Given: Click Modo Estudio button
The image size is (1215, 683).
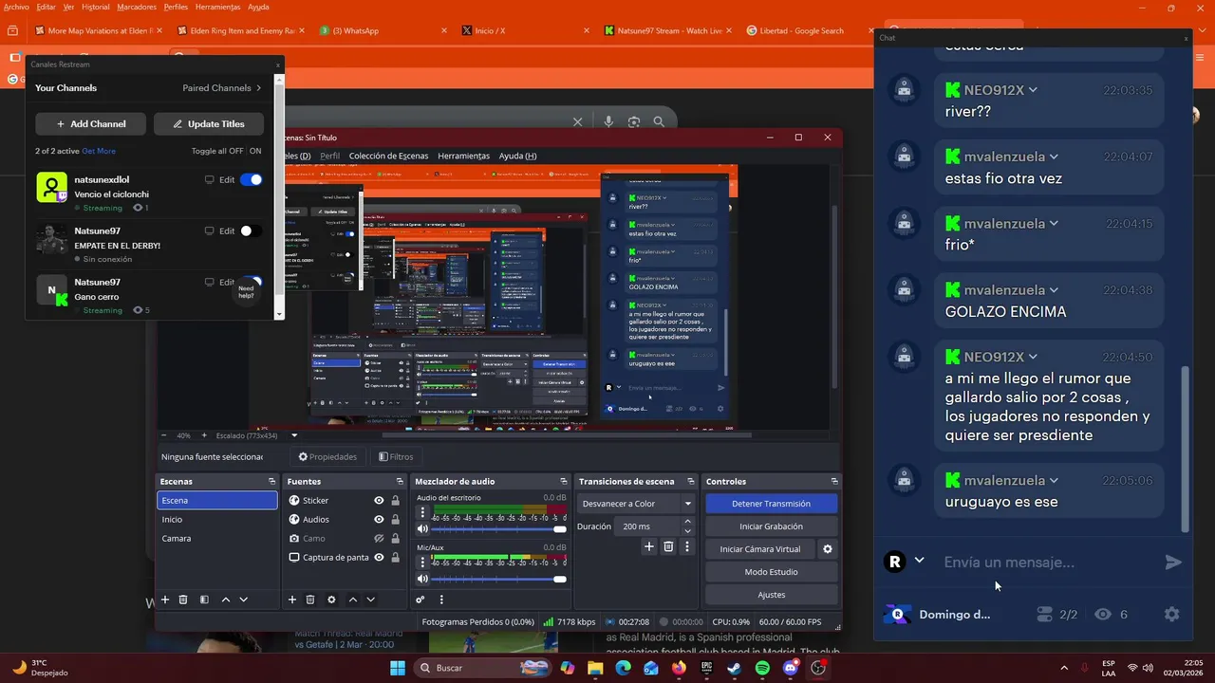Looking at the screenshot, I should (x=771, y=572).
